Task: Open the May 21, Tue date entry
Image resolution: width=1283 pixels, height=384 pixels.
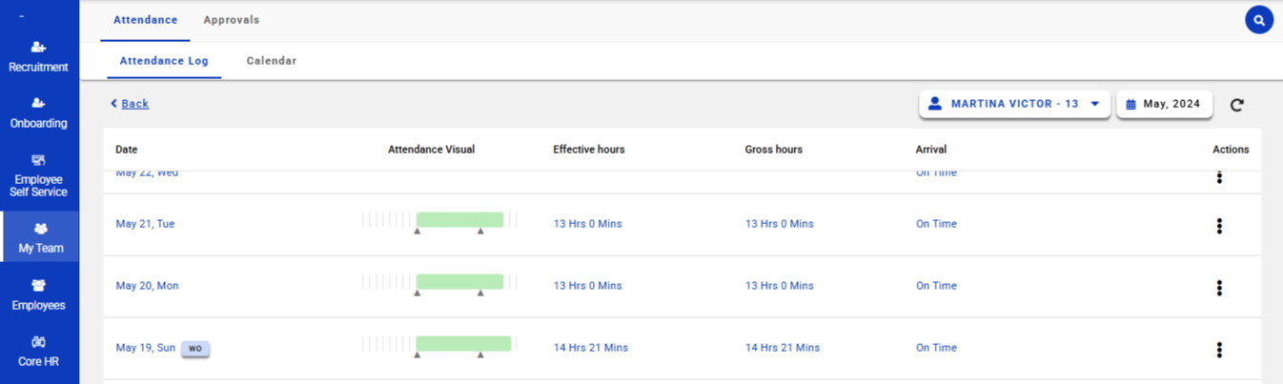Action: pos(145,224)
